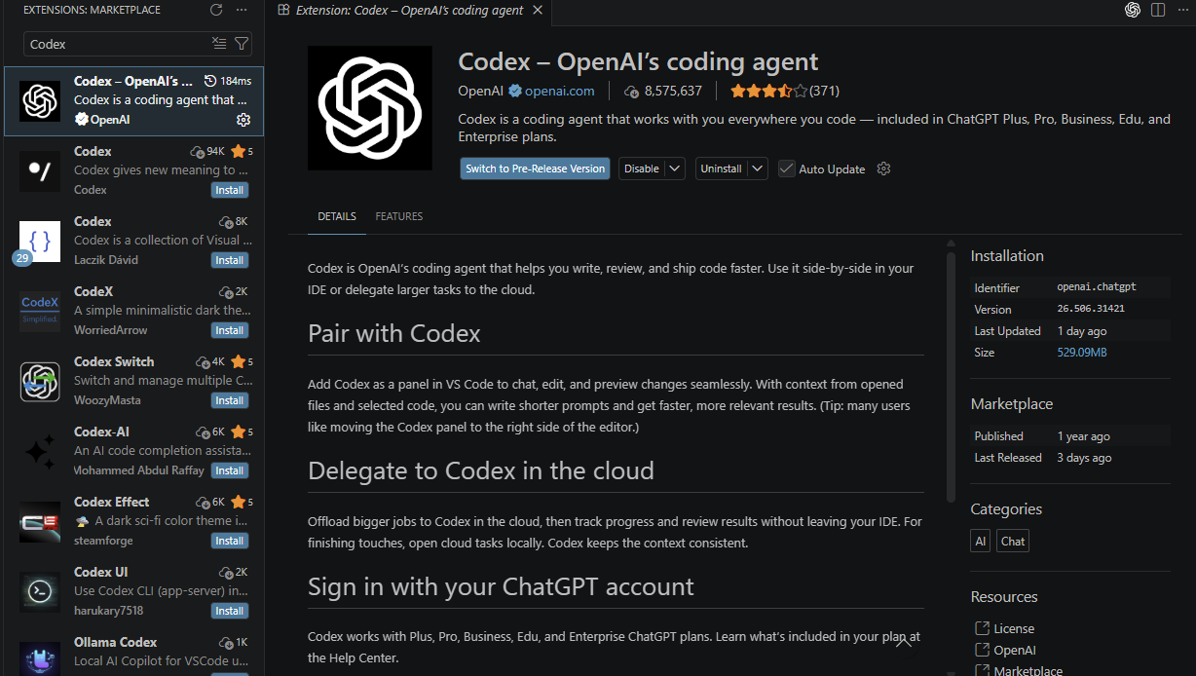Open OpenAI resource link
This screenshot has height=676, width=1196.
click(1015, 650)
